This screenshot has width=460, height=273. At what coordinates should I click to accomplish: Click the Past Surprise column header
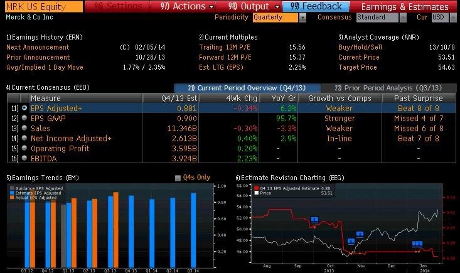click(x=419, y=99)
